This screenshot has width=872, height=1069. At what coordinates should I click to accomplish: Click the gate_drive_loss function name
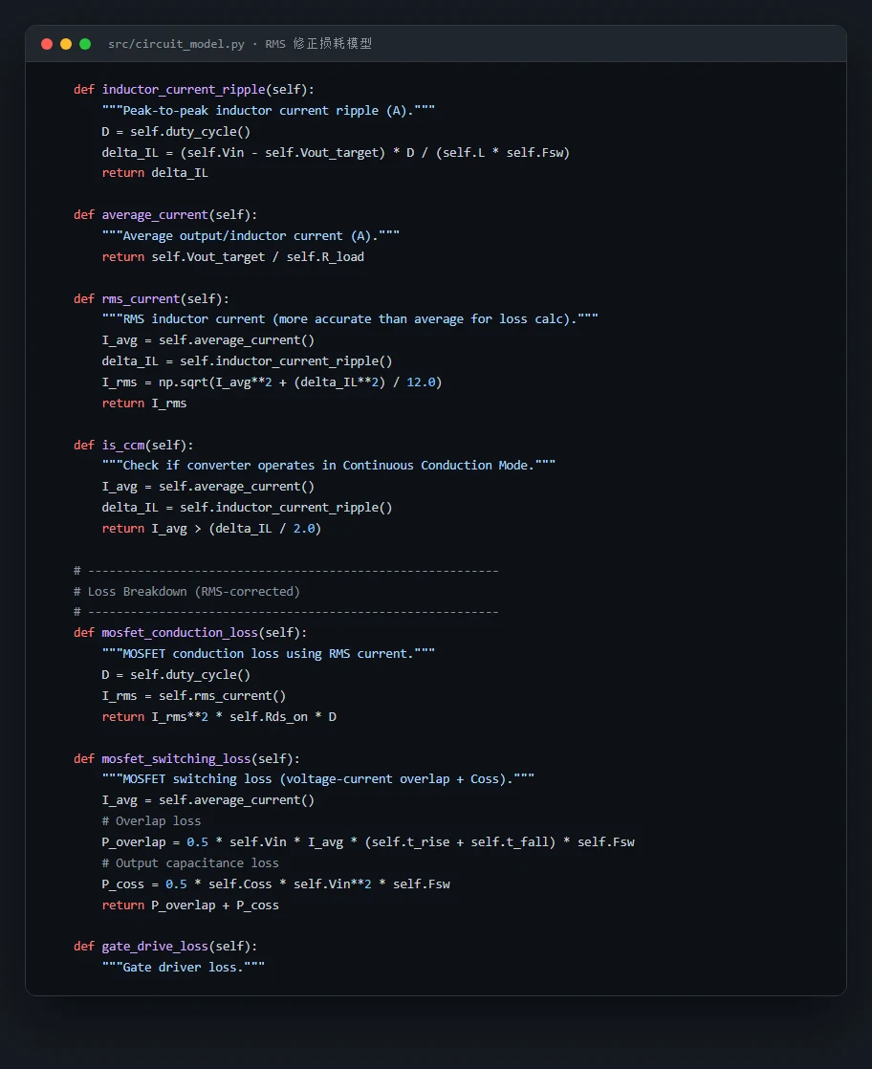tap(155, 947)
